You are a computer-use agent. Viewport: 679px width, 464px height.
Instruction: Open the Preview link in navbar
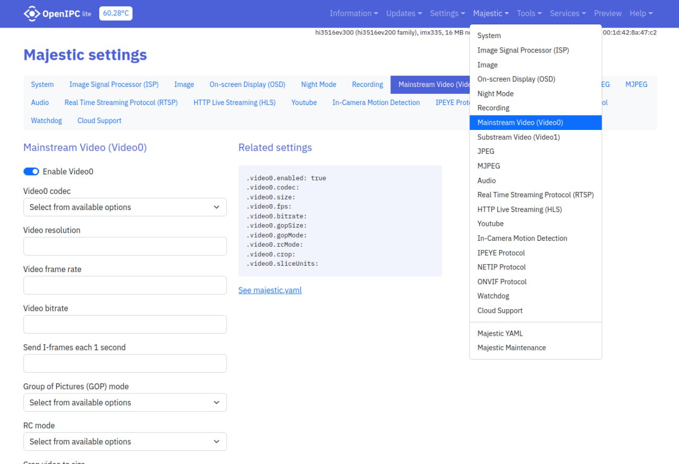click(607, 13)
